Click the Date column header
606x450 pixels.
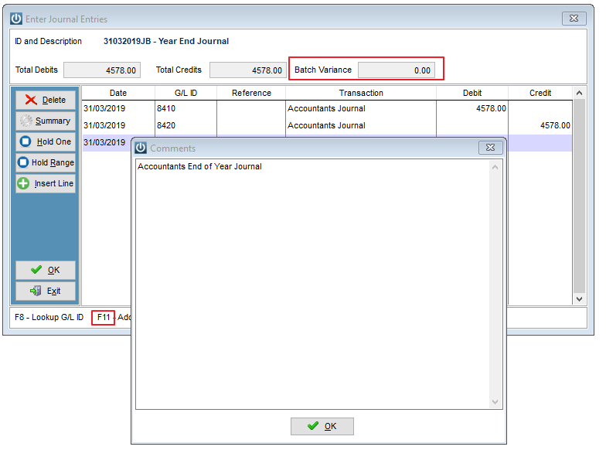click(x=118, y=93)
